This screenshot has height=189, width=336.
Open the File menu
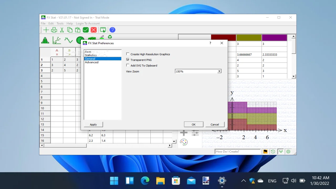[x=43, y=23]
